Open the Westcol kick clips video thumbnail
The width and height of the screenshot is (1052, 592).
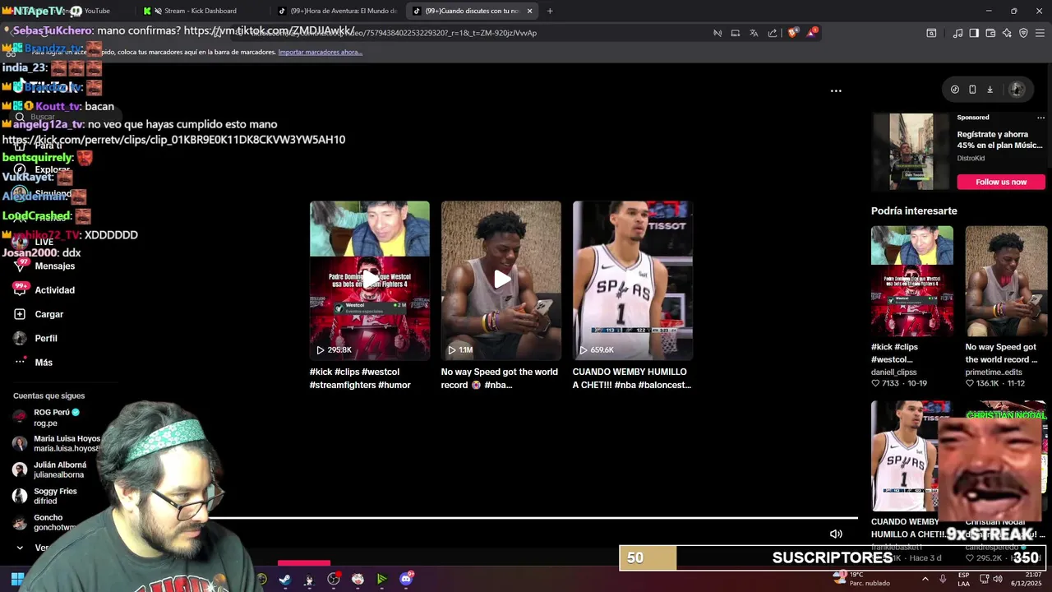point(370,280)
